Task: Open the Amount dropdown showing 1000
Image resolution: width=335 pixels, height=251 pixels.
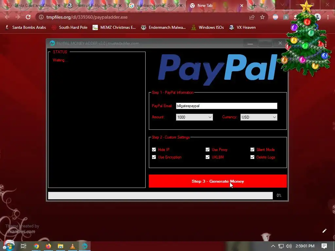Action: click(194, 117)
